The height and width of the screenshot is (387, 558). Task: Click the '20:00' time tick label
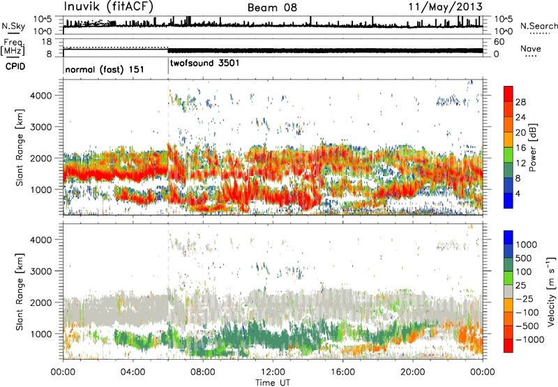tap(412, 372)
